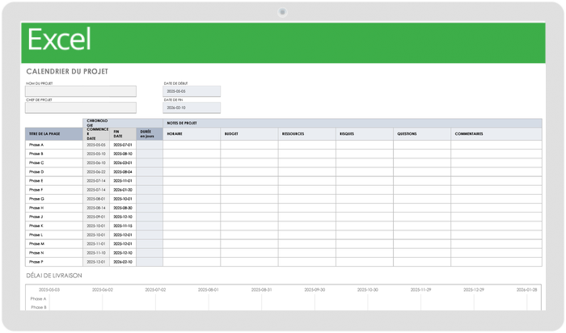Click timeline date label 2025-07-02
Screen dimensions: 566x333
point(155,289)
